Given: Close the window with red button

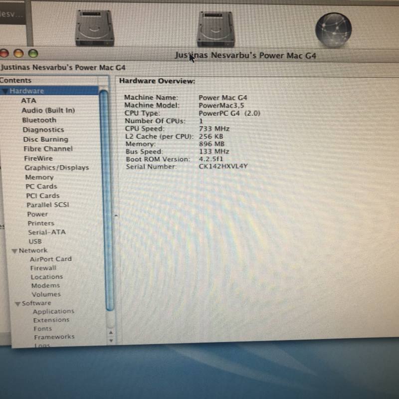Looking at the screenshot, I should coord(3,53).
